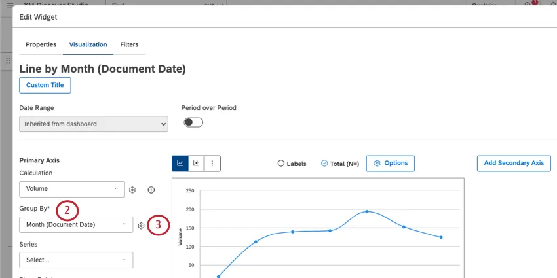Open the hamburger menu in the top bar
The width and height of the screenshot is (557, 278).
pos(9,5)
